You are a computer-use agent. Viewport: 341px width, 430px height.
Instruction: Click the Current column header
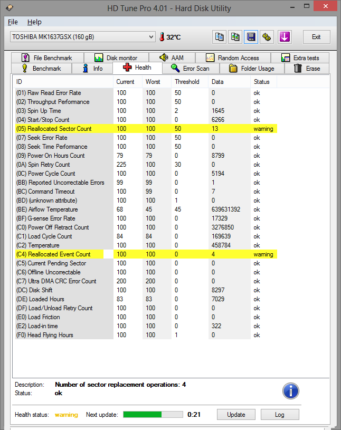click(128, 82)
